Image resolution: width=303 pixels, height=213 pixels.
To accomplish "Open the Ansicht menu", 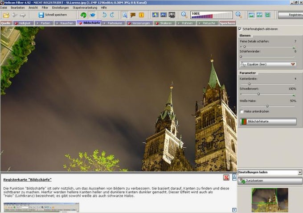I will pyautogui.click(x=33, y=8).
